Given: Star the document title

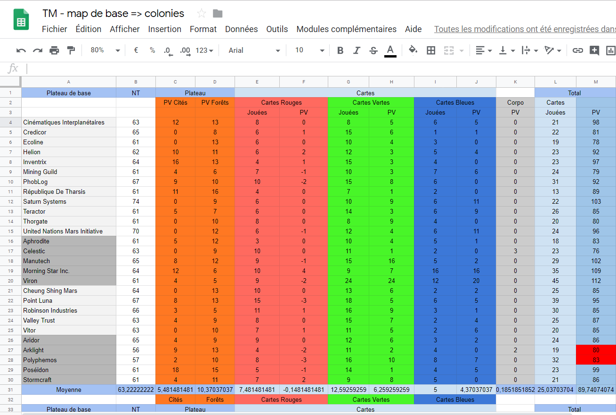Looking at the screenshot, I should (x=202, y=14).
